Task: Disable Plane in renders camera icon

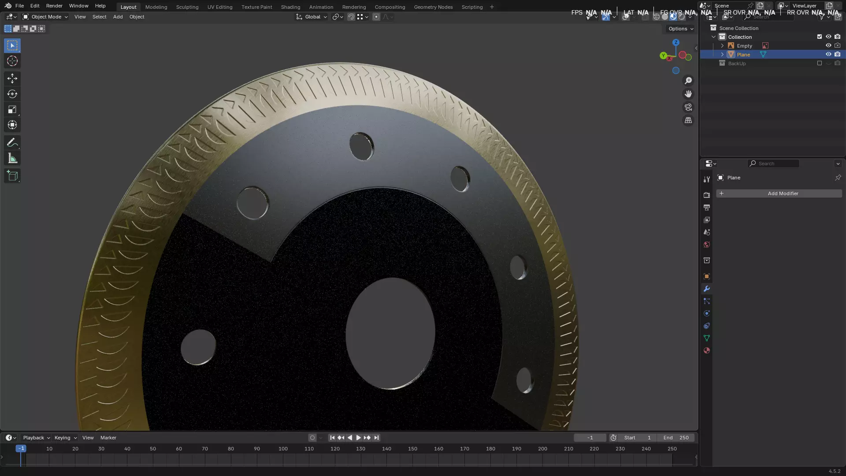Action: (x=838, y=54)
